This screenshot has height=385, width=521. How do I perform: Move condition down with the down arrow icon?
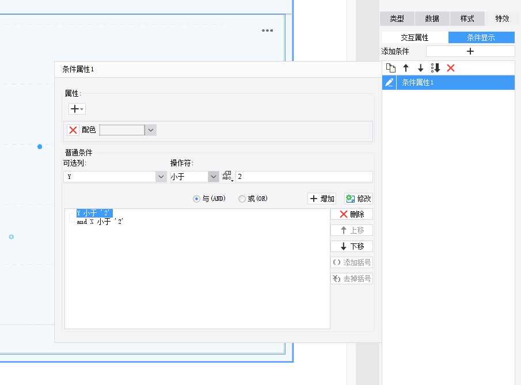[420, 68]
